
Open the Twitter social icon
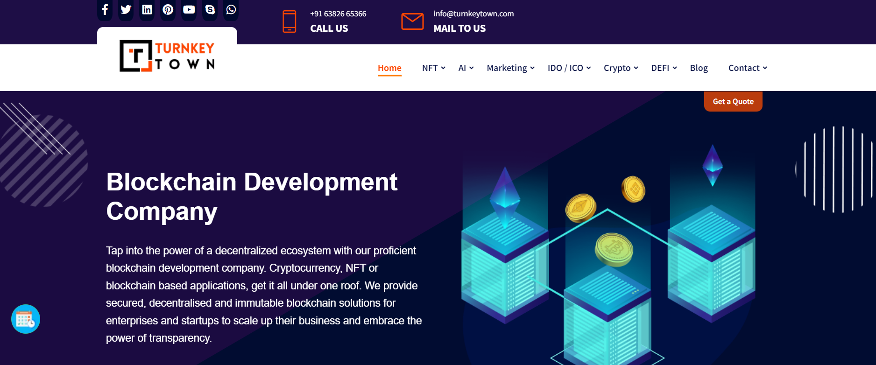[x=126, y=10]
